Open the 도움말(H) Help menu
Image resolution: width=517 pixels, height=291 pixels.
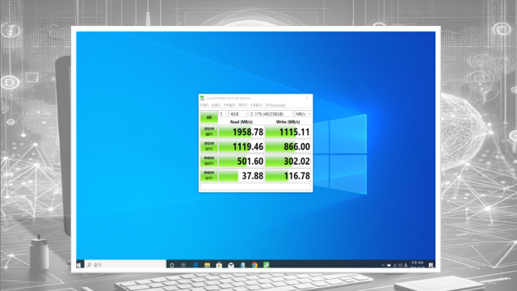pos(256,105)
